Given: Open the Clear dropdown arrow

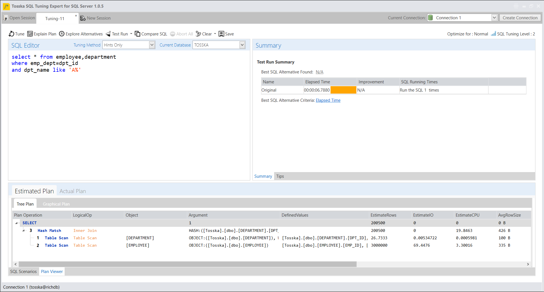Looking at the screenshot, I should tap(215, 34).
